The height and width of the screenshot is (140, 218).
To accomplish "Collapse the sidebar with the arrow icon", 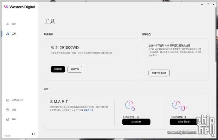I will (33, 134).
